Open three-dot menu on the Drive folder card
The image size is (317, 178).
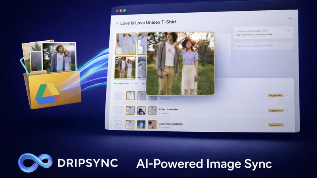tap(288, 31)
